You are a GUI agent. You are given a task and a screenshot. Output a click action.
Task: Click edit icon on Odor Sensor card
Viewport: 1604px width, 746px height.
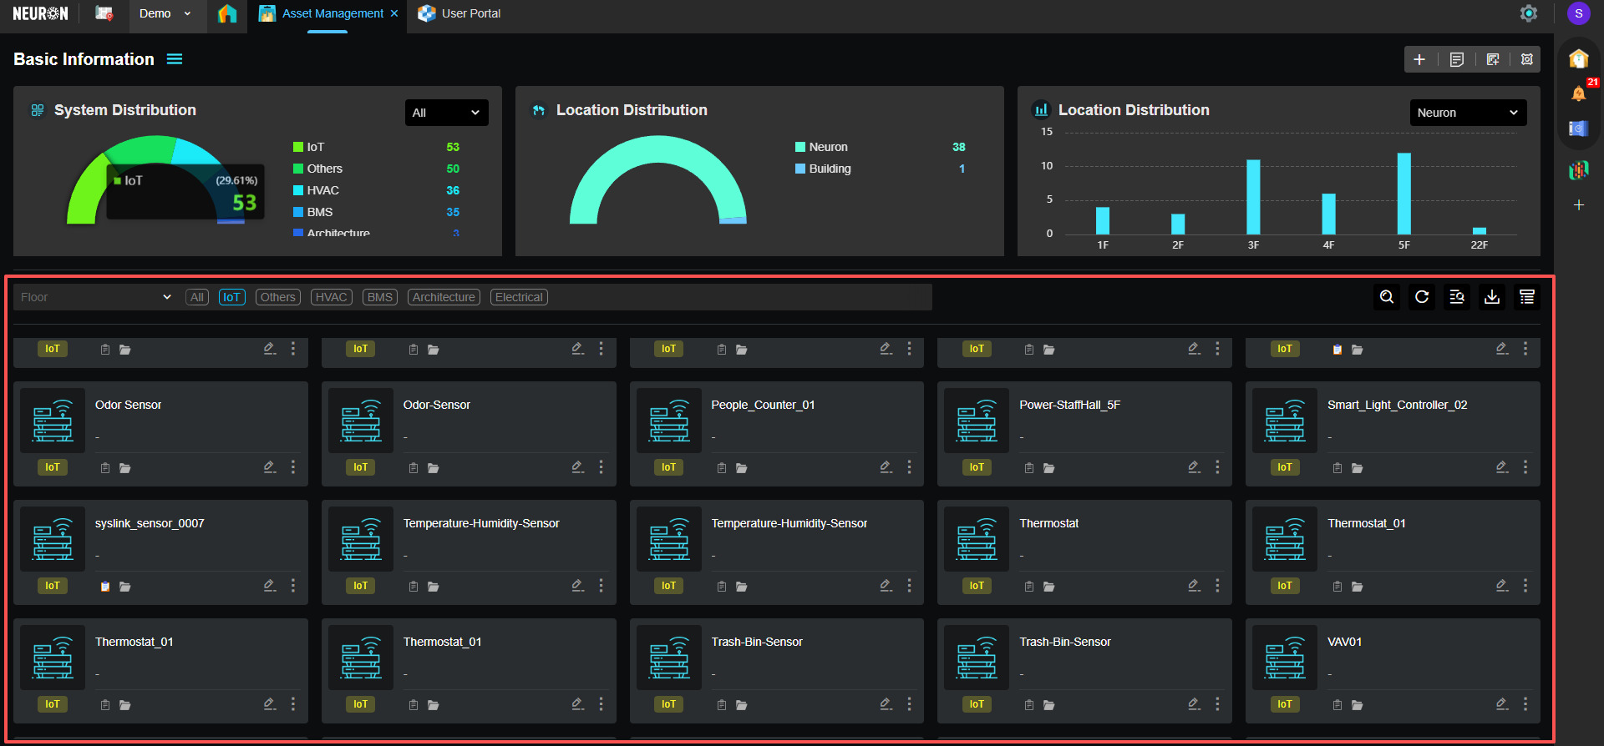pos(270,467)
